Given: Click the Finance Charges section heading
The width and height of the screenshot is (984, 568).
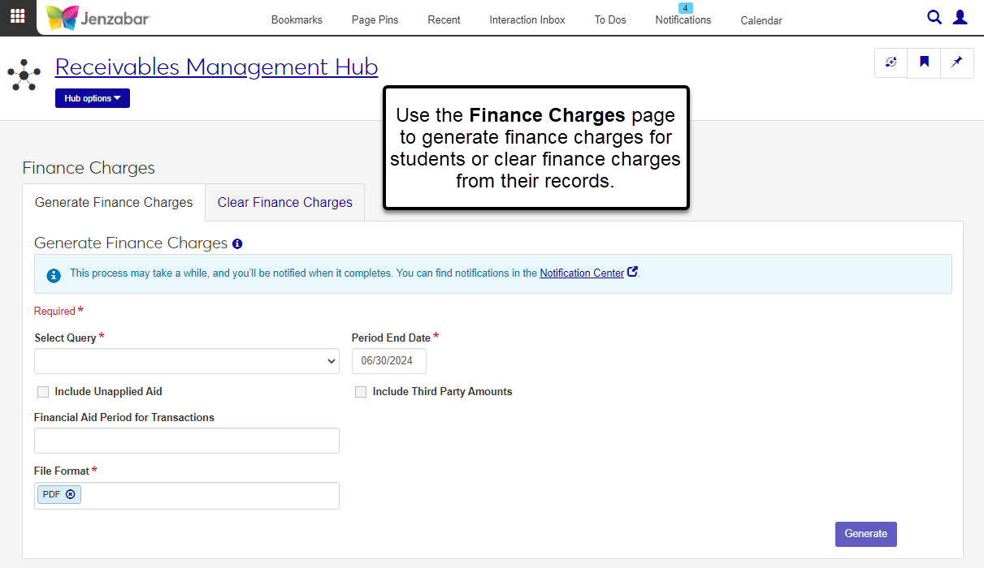Looking at the screenshot, I should (x=89, y=168).
